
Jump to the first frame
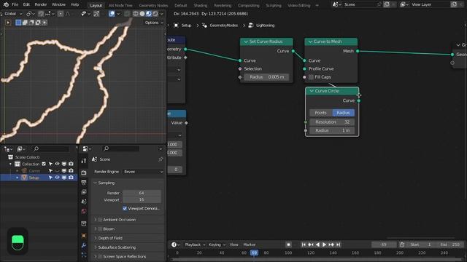pyautogui.click(x=304, y=245)
